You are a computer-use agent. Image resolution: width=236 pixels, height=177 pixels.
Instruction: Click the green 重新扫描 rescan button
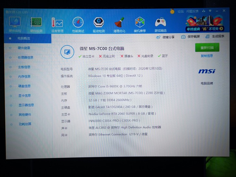pos(207,48)
